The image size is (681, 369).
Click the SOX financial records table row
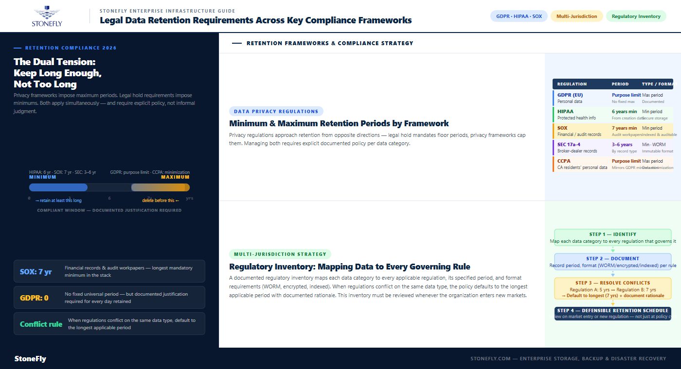(x=613, y=131)
